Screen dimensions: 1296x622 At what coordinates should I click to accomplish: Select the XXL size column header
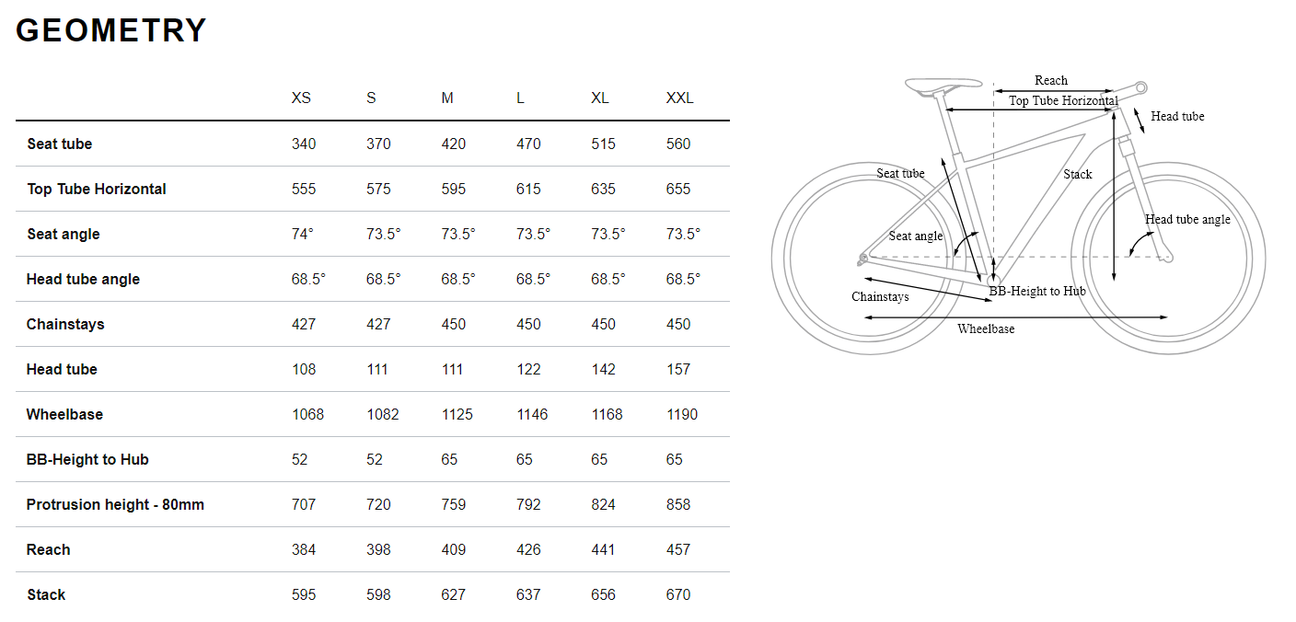click(679, 98)
